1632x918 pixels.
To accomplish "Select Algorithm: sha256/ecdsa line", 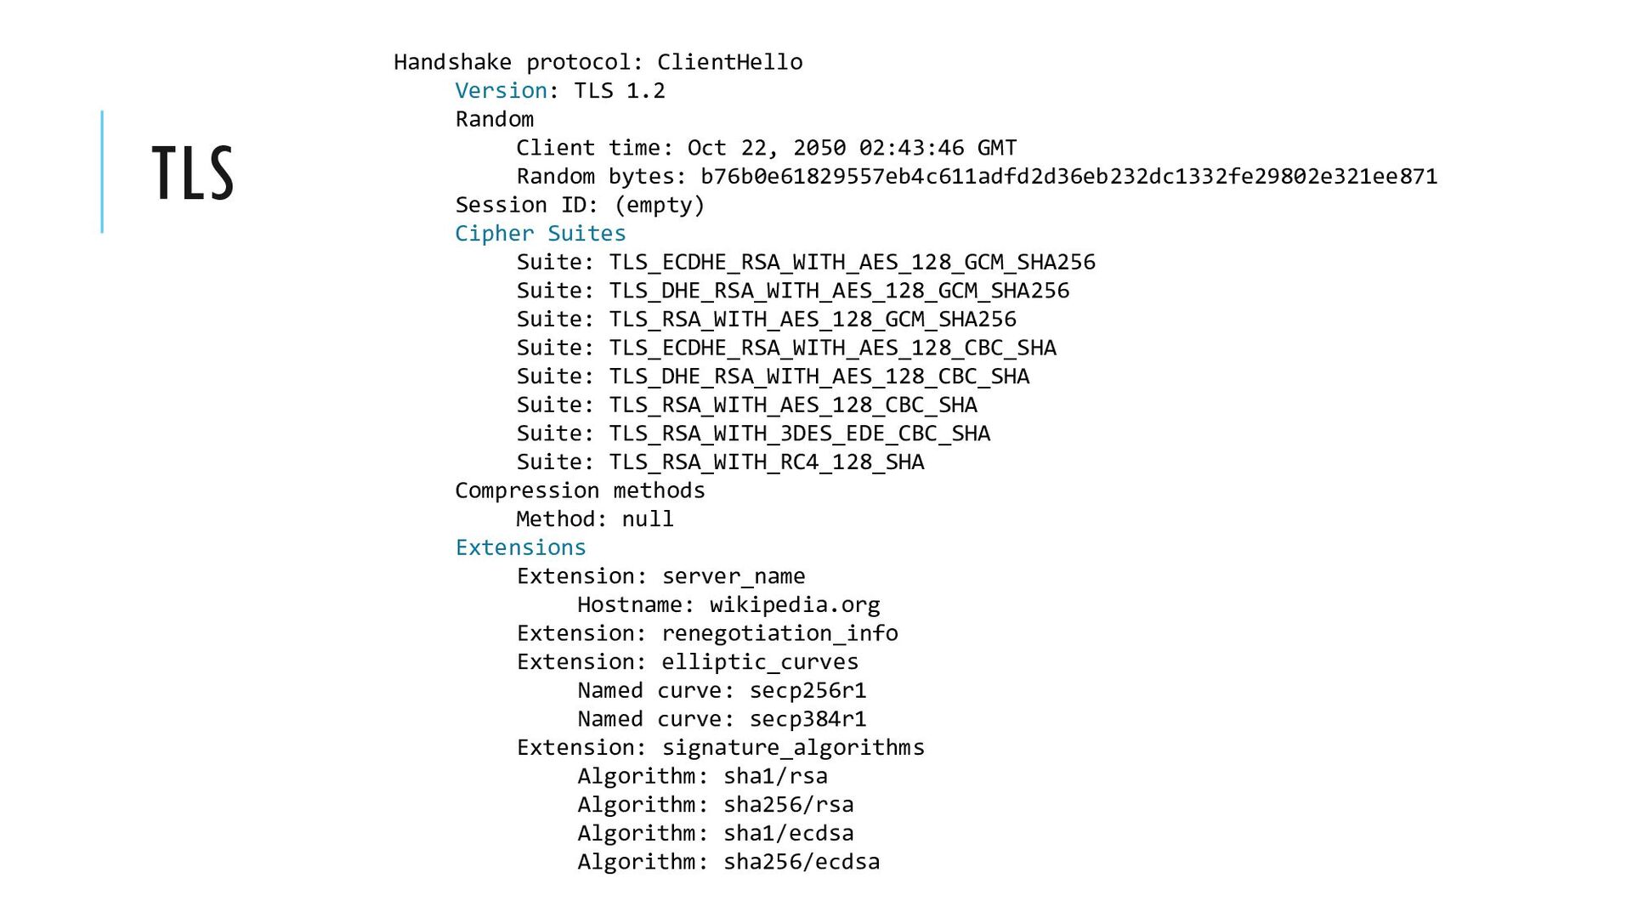I will 729,862.
